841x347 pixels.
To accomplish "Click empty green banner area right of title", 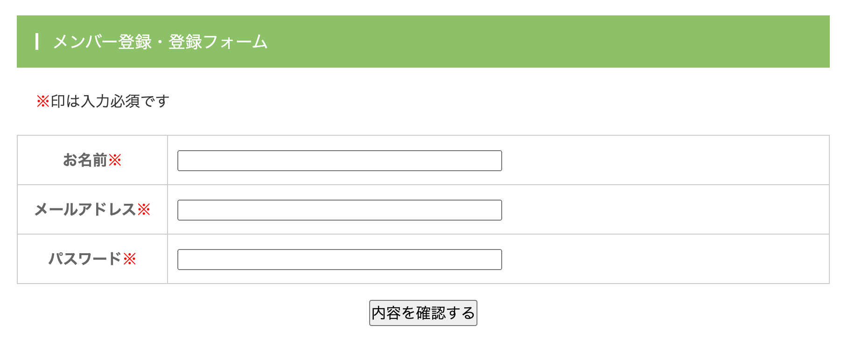I will point(560,42).
